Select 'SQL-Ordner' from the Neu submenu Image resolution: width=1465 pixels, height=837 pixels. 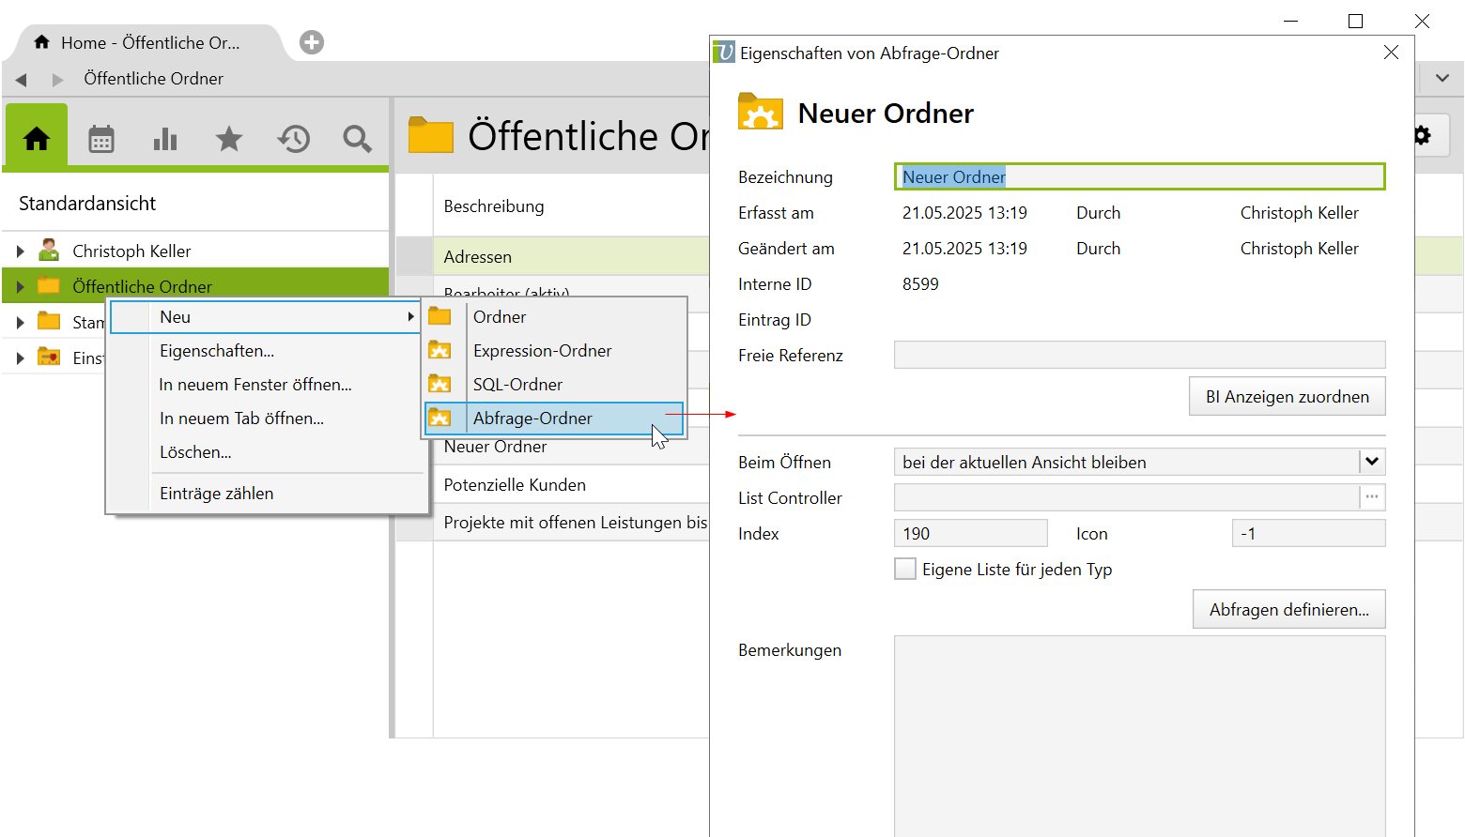click(x=517, y=385)
